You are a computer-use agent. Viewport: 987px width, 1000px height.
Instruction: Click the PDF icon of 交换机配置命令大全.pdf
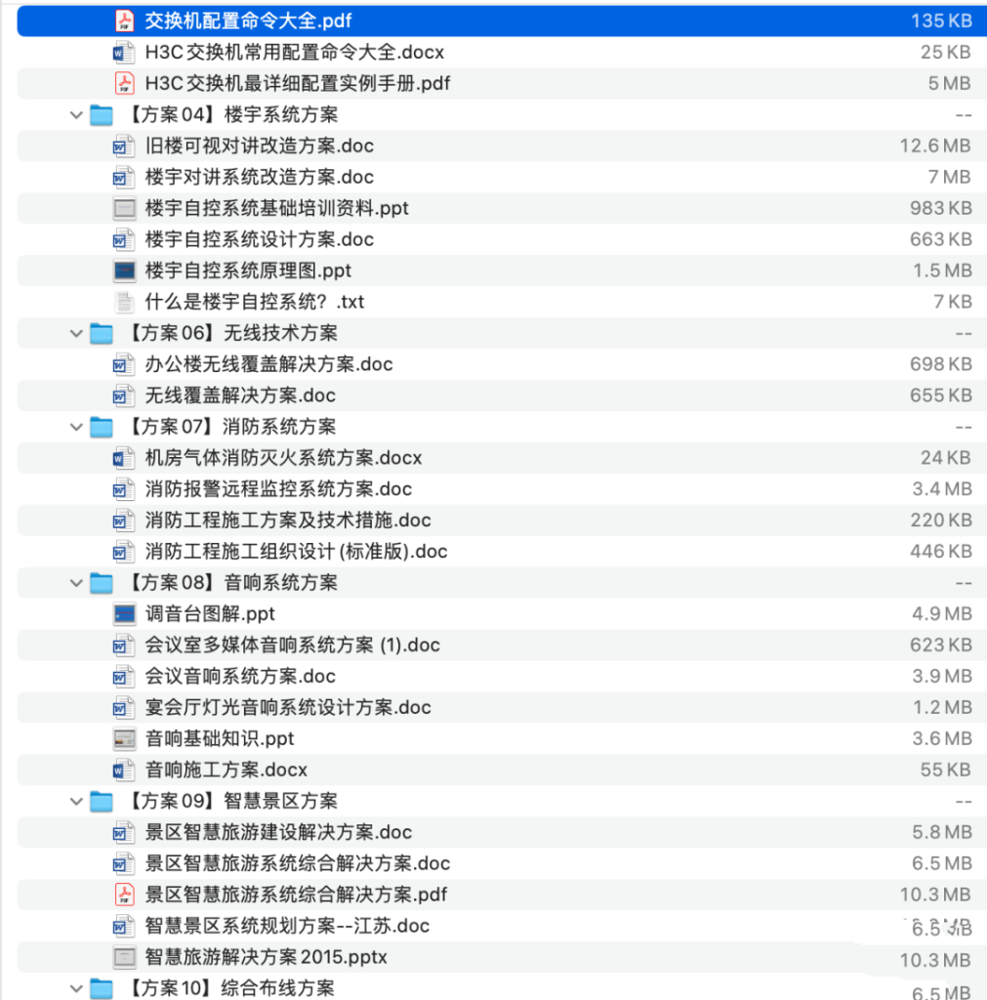click(125, 21)
